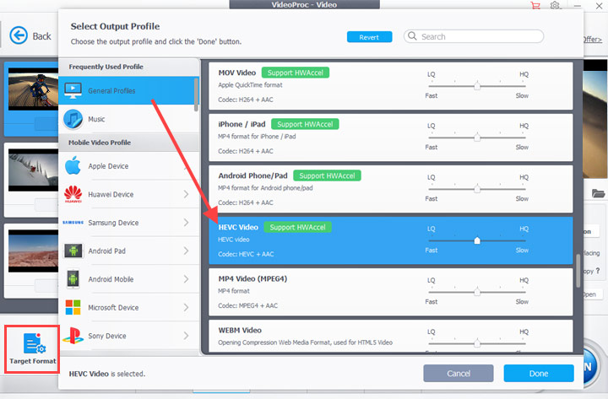
Task: Click the Back label
Action: tap(41, 36)
